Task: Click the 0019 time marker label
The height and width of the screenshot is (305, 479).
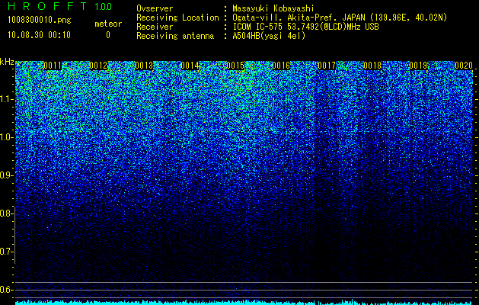Action: (x=418, y=66)
